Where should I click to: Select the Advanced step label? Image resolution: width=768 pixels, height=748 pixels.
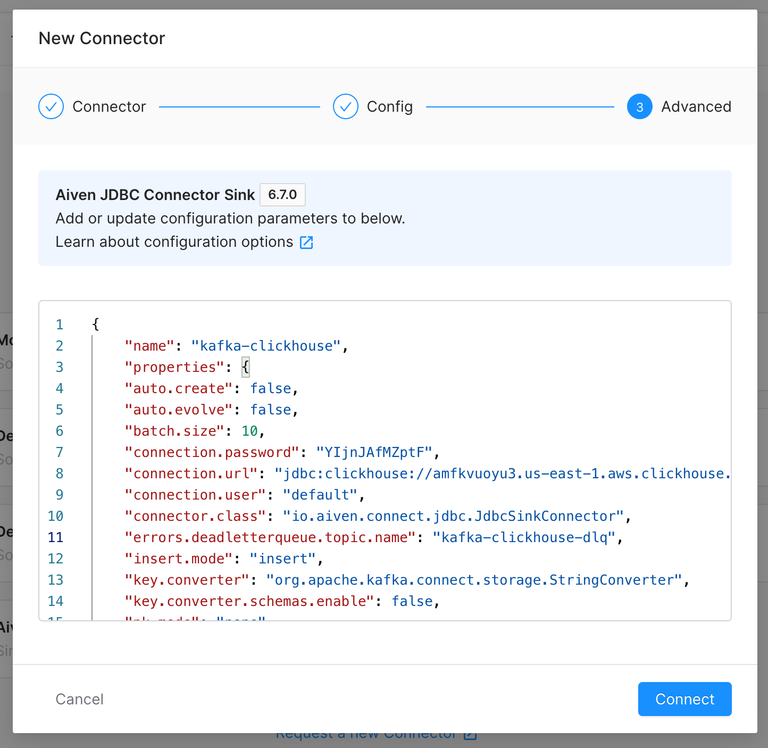(696, 107)
